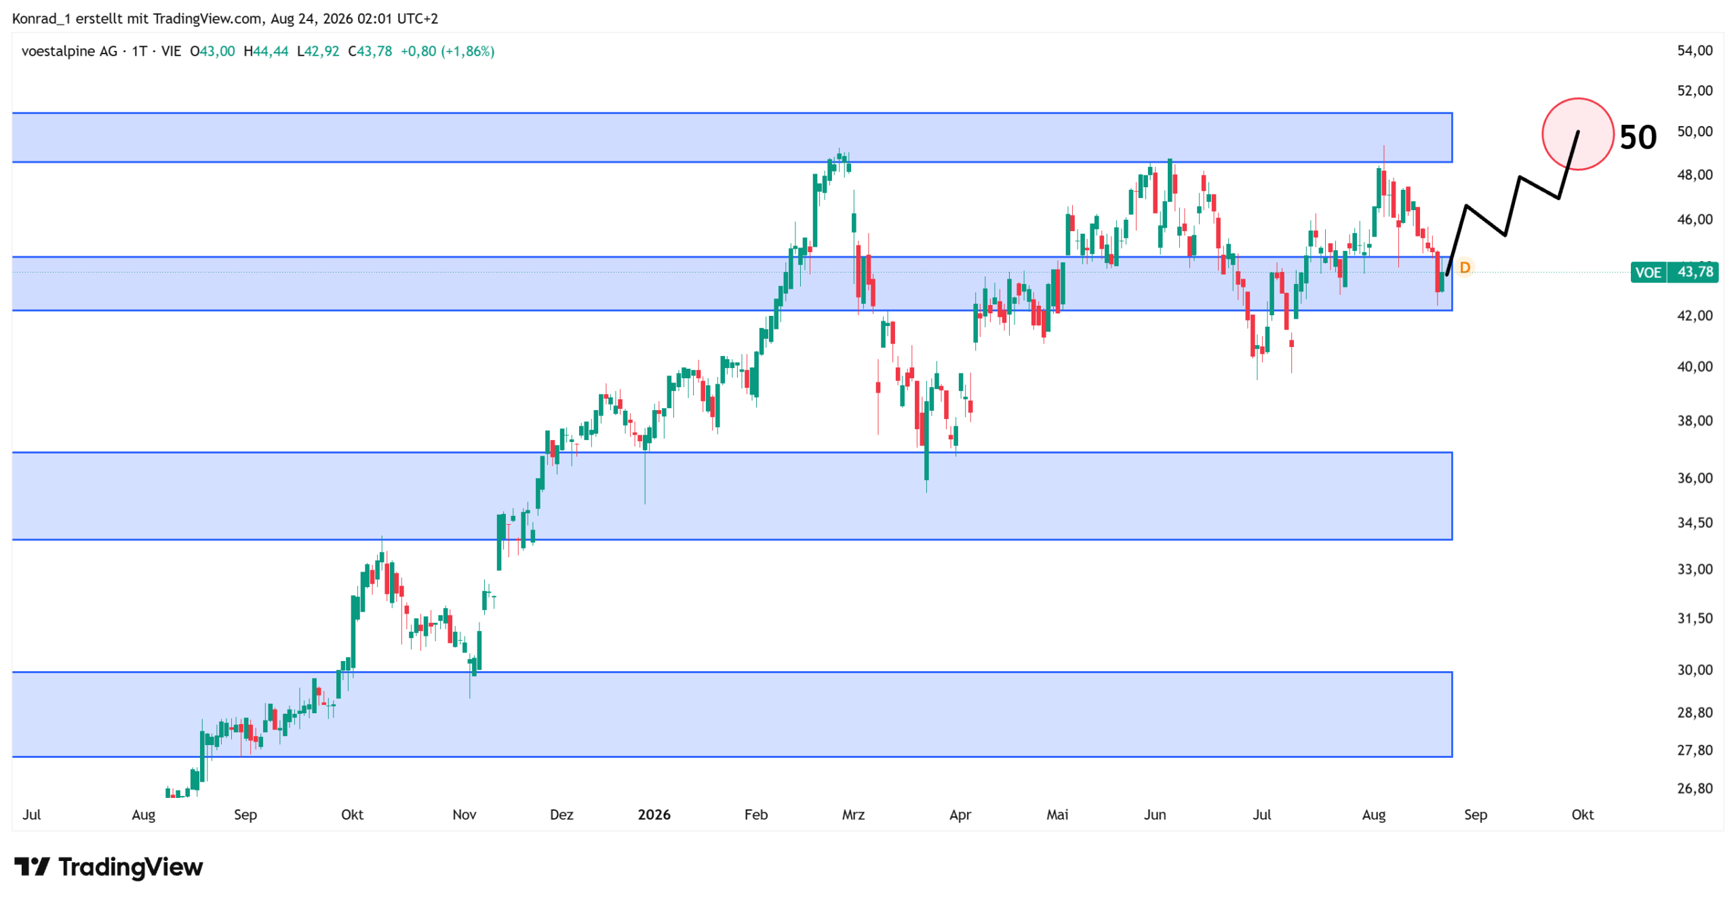
Task: Click the bold 50 price target label
Action: pos(1637,138)
